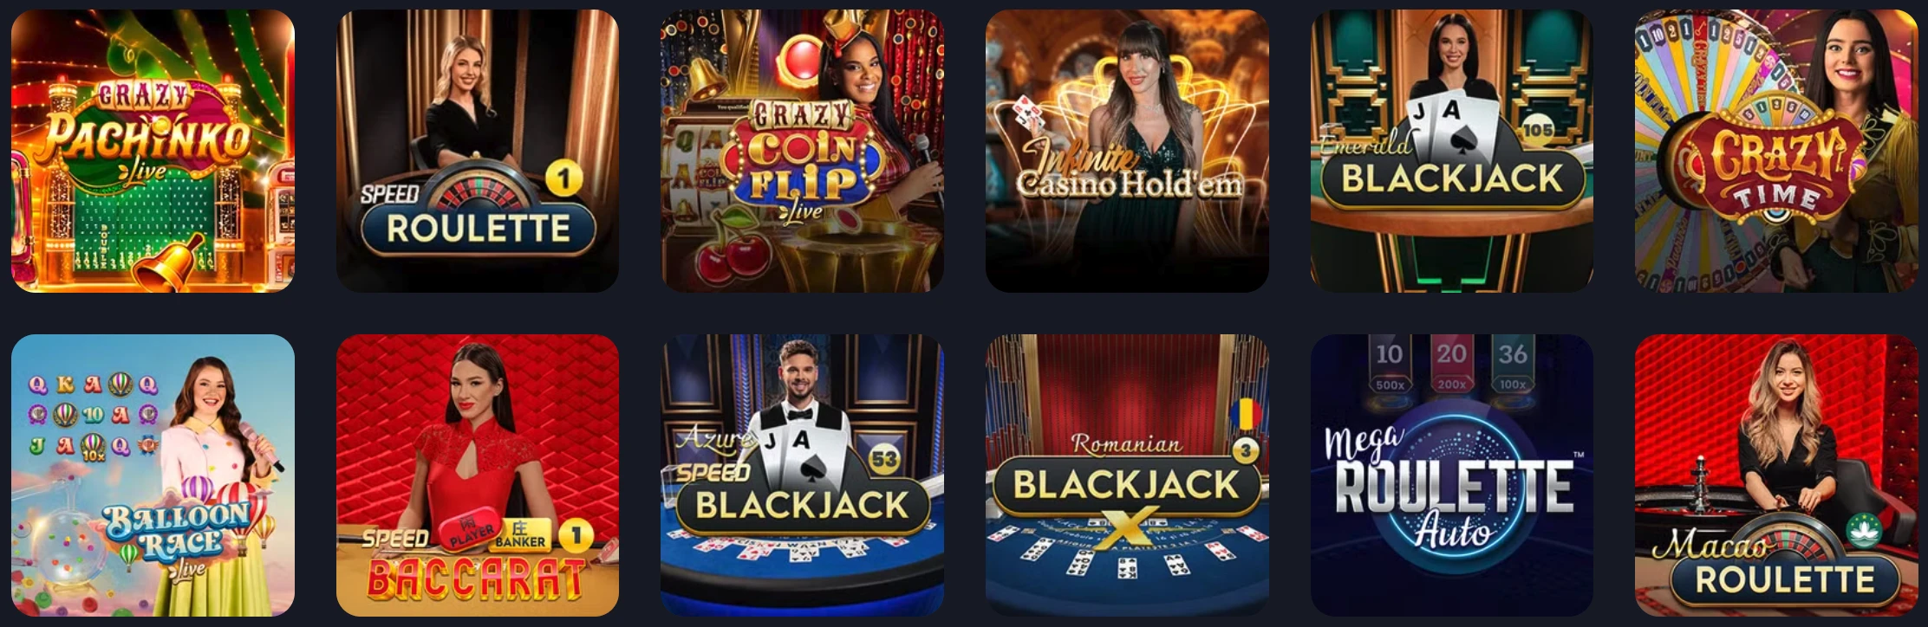Open the Azure Speed Blackjack table

(x=802, y=475)
